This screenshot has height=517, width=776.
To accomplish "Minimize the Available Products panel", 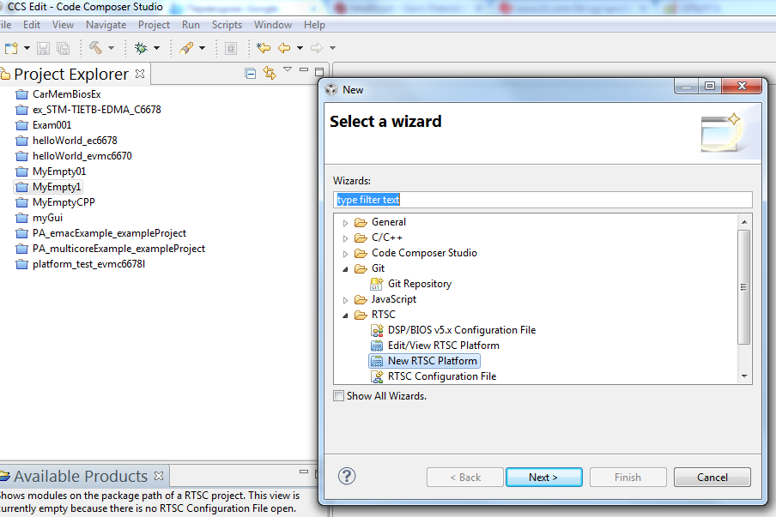I will click(304, 472).
